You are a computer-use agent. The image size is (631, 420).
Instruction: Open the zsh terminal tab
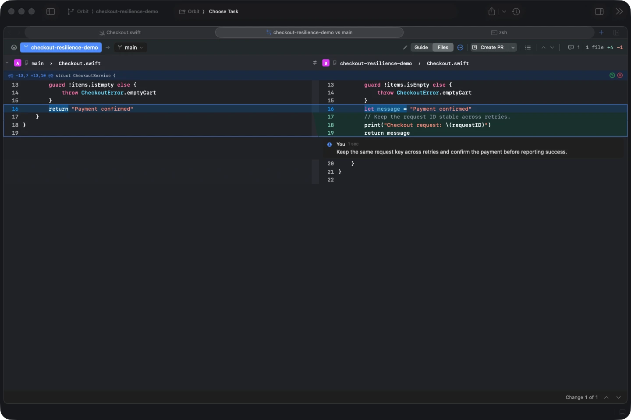[499, 32]
